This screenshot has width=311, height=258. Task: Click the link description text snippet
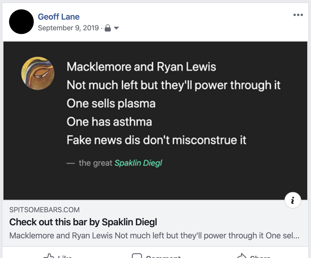coord(154,236)
